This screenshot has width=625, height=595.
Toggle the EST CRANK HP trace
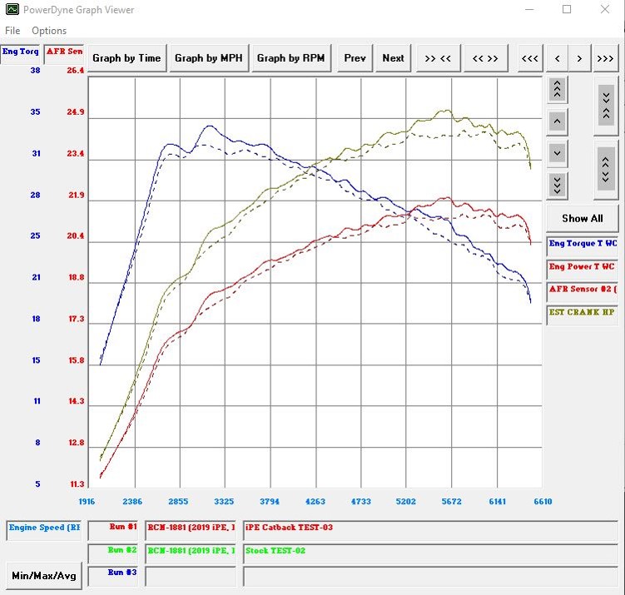pyautogui.click(x=582, y=313)
